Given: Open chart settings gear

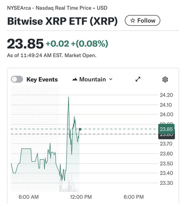Looking at the screenshot, I should [165, 80].
